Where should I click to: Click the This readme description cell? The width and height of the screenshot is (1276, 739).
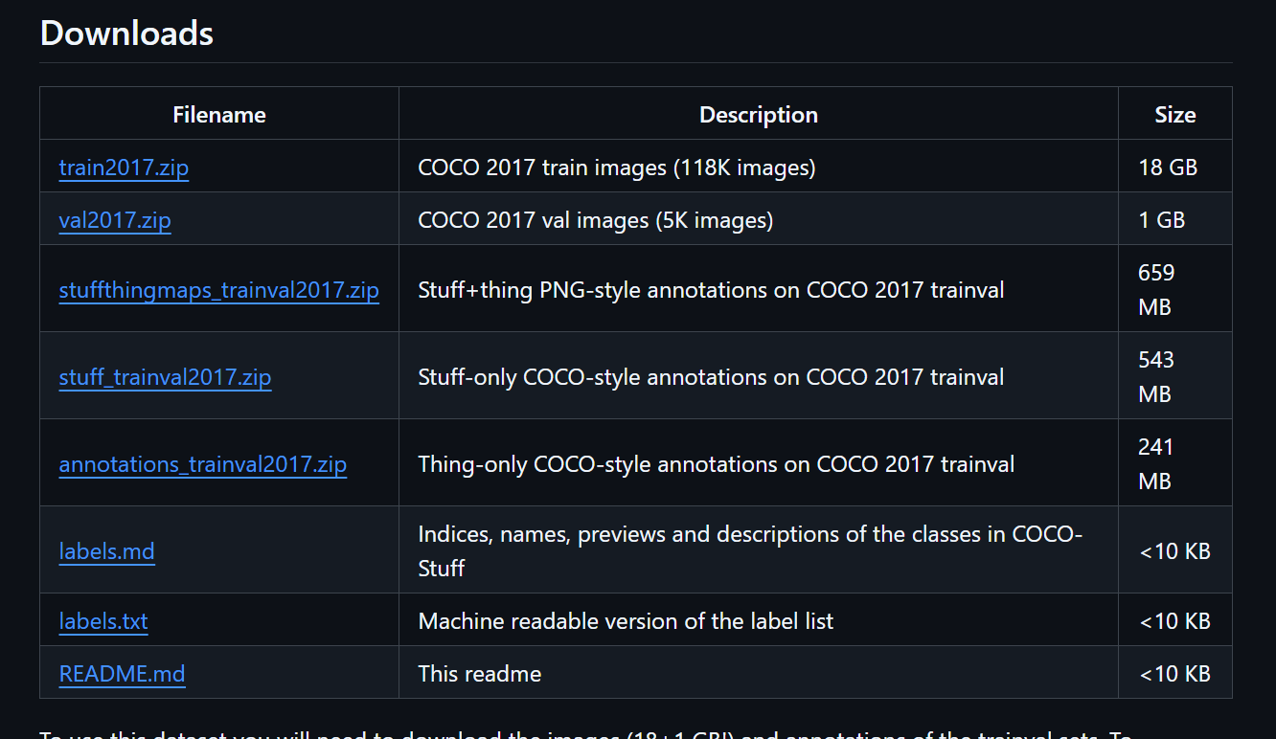479,674
